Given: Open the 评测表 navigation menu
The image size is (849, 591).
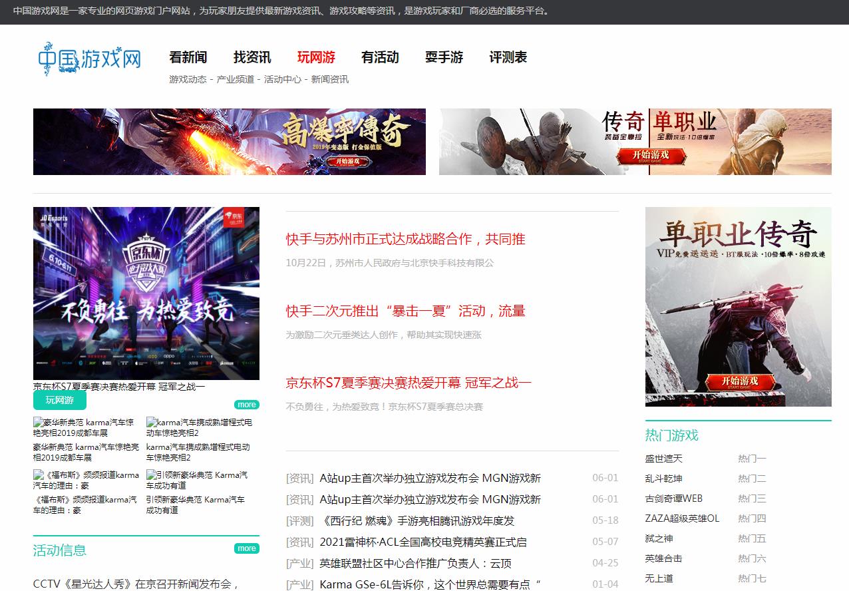Looking at the screenshot, I should pyautogui.click(x=508, y=57).
